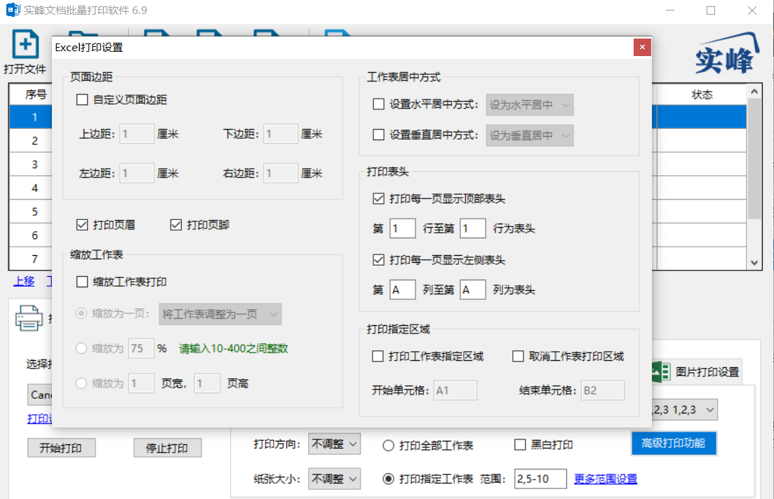The height and width of the screenshot is (499, 774).
Task: Open 图片打印设置
Action: pos(697,371)
